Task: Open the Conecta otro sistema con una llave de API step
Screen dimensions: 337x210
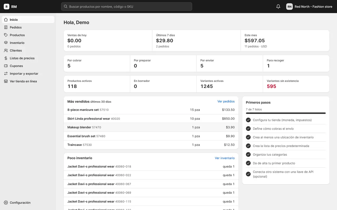Action: pos(286,174)
